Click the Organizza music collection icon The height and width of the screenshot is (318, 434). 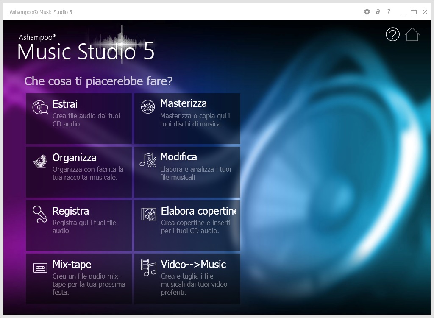(40, 161)
